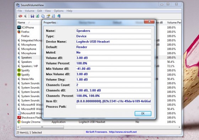The width and height of the screenshot is (199, 140).
Task: Click the SoundVolumeView title bar icon
Action: pyautogui.click(x=18, y=5)
